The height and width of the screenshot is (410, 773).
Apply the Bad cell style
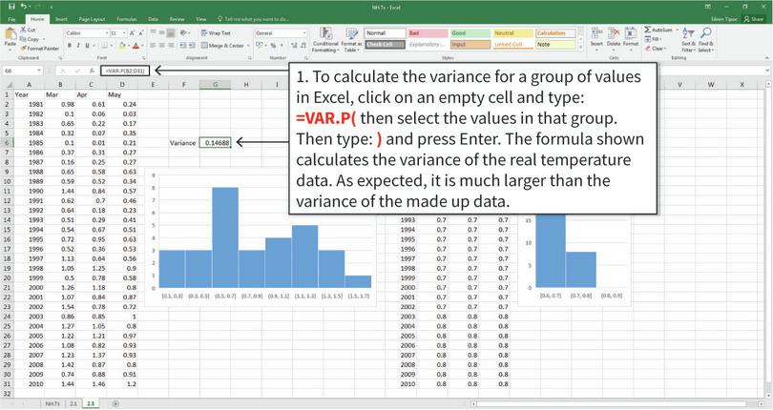click(428, 33)
